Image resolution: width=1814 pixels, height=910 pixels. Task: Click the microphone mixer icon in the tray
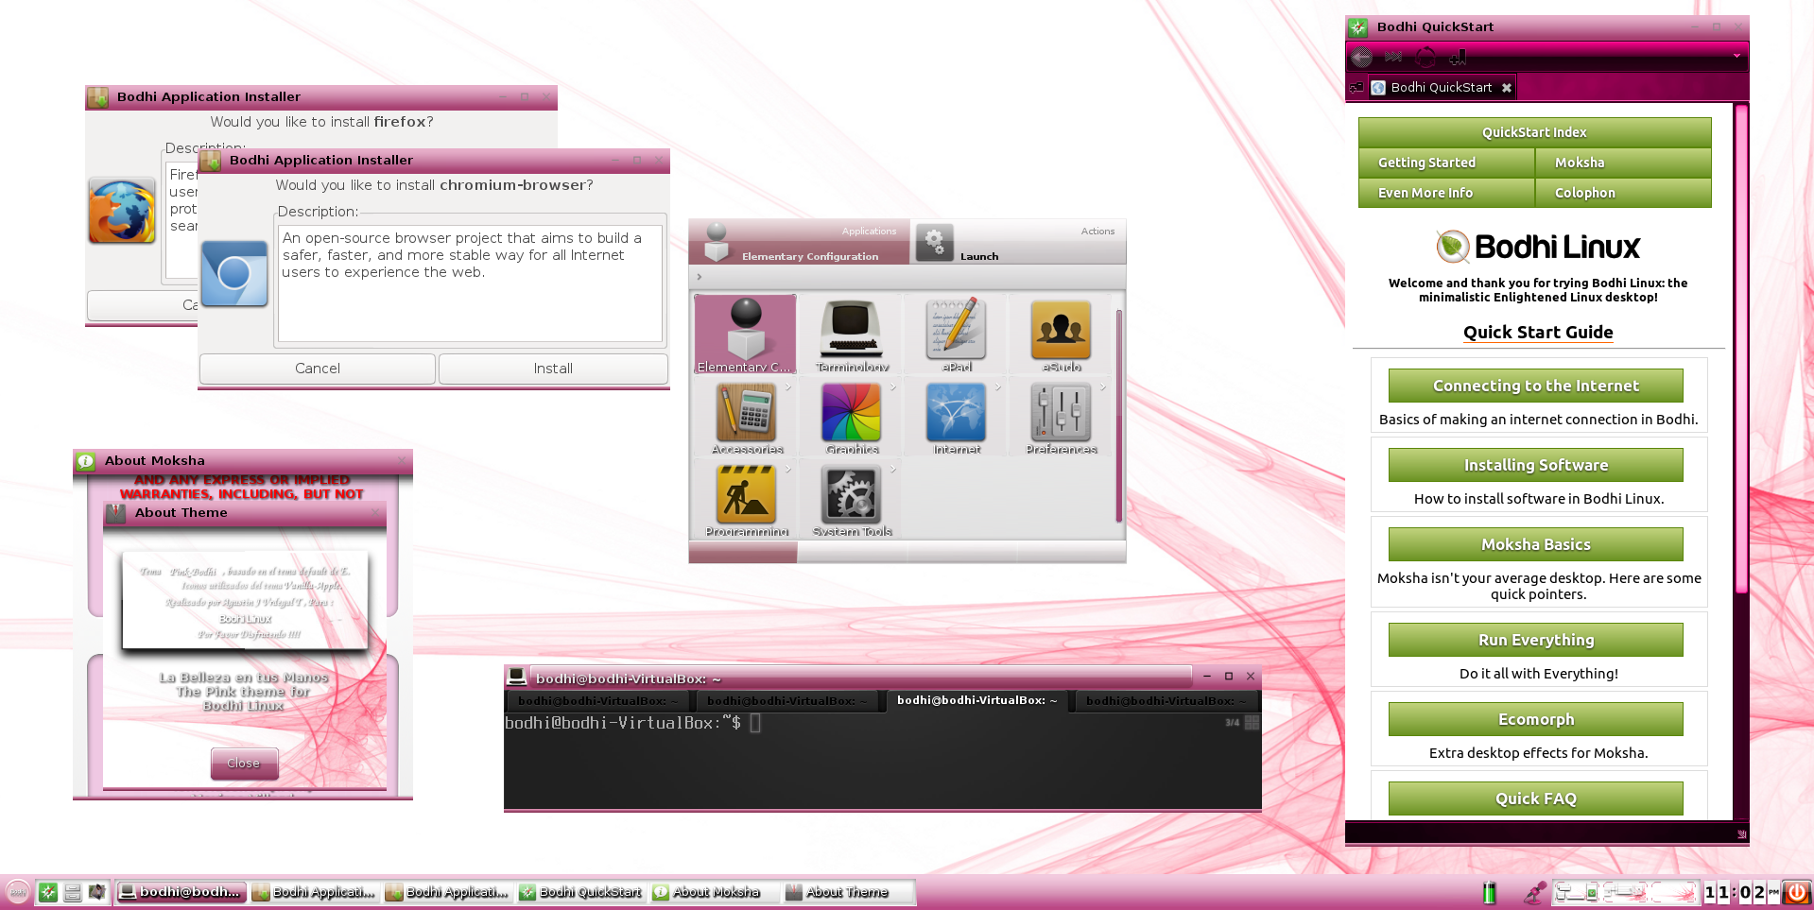point(1534,892)
